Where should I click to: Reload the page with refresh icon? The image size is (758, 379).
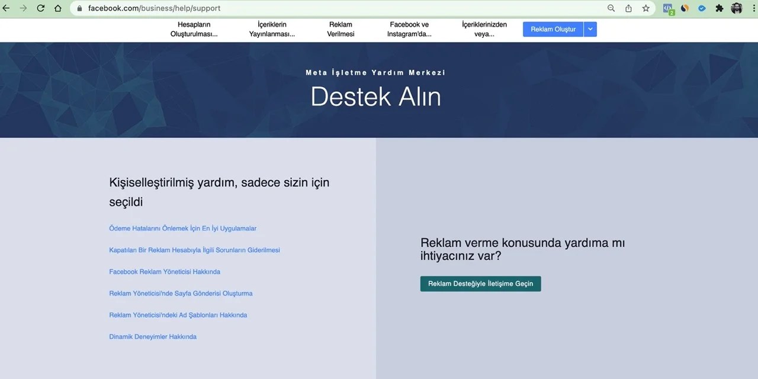tap(40, 8)
